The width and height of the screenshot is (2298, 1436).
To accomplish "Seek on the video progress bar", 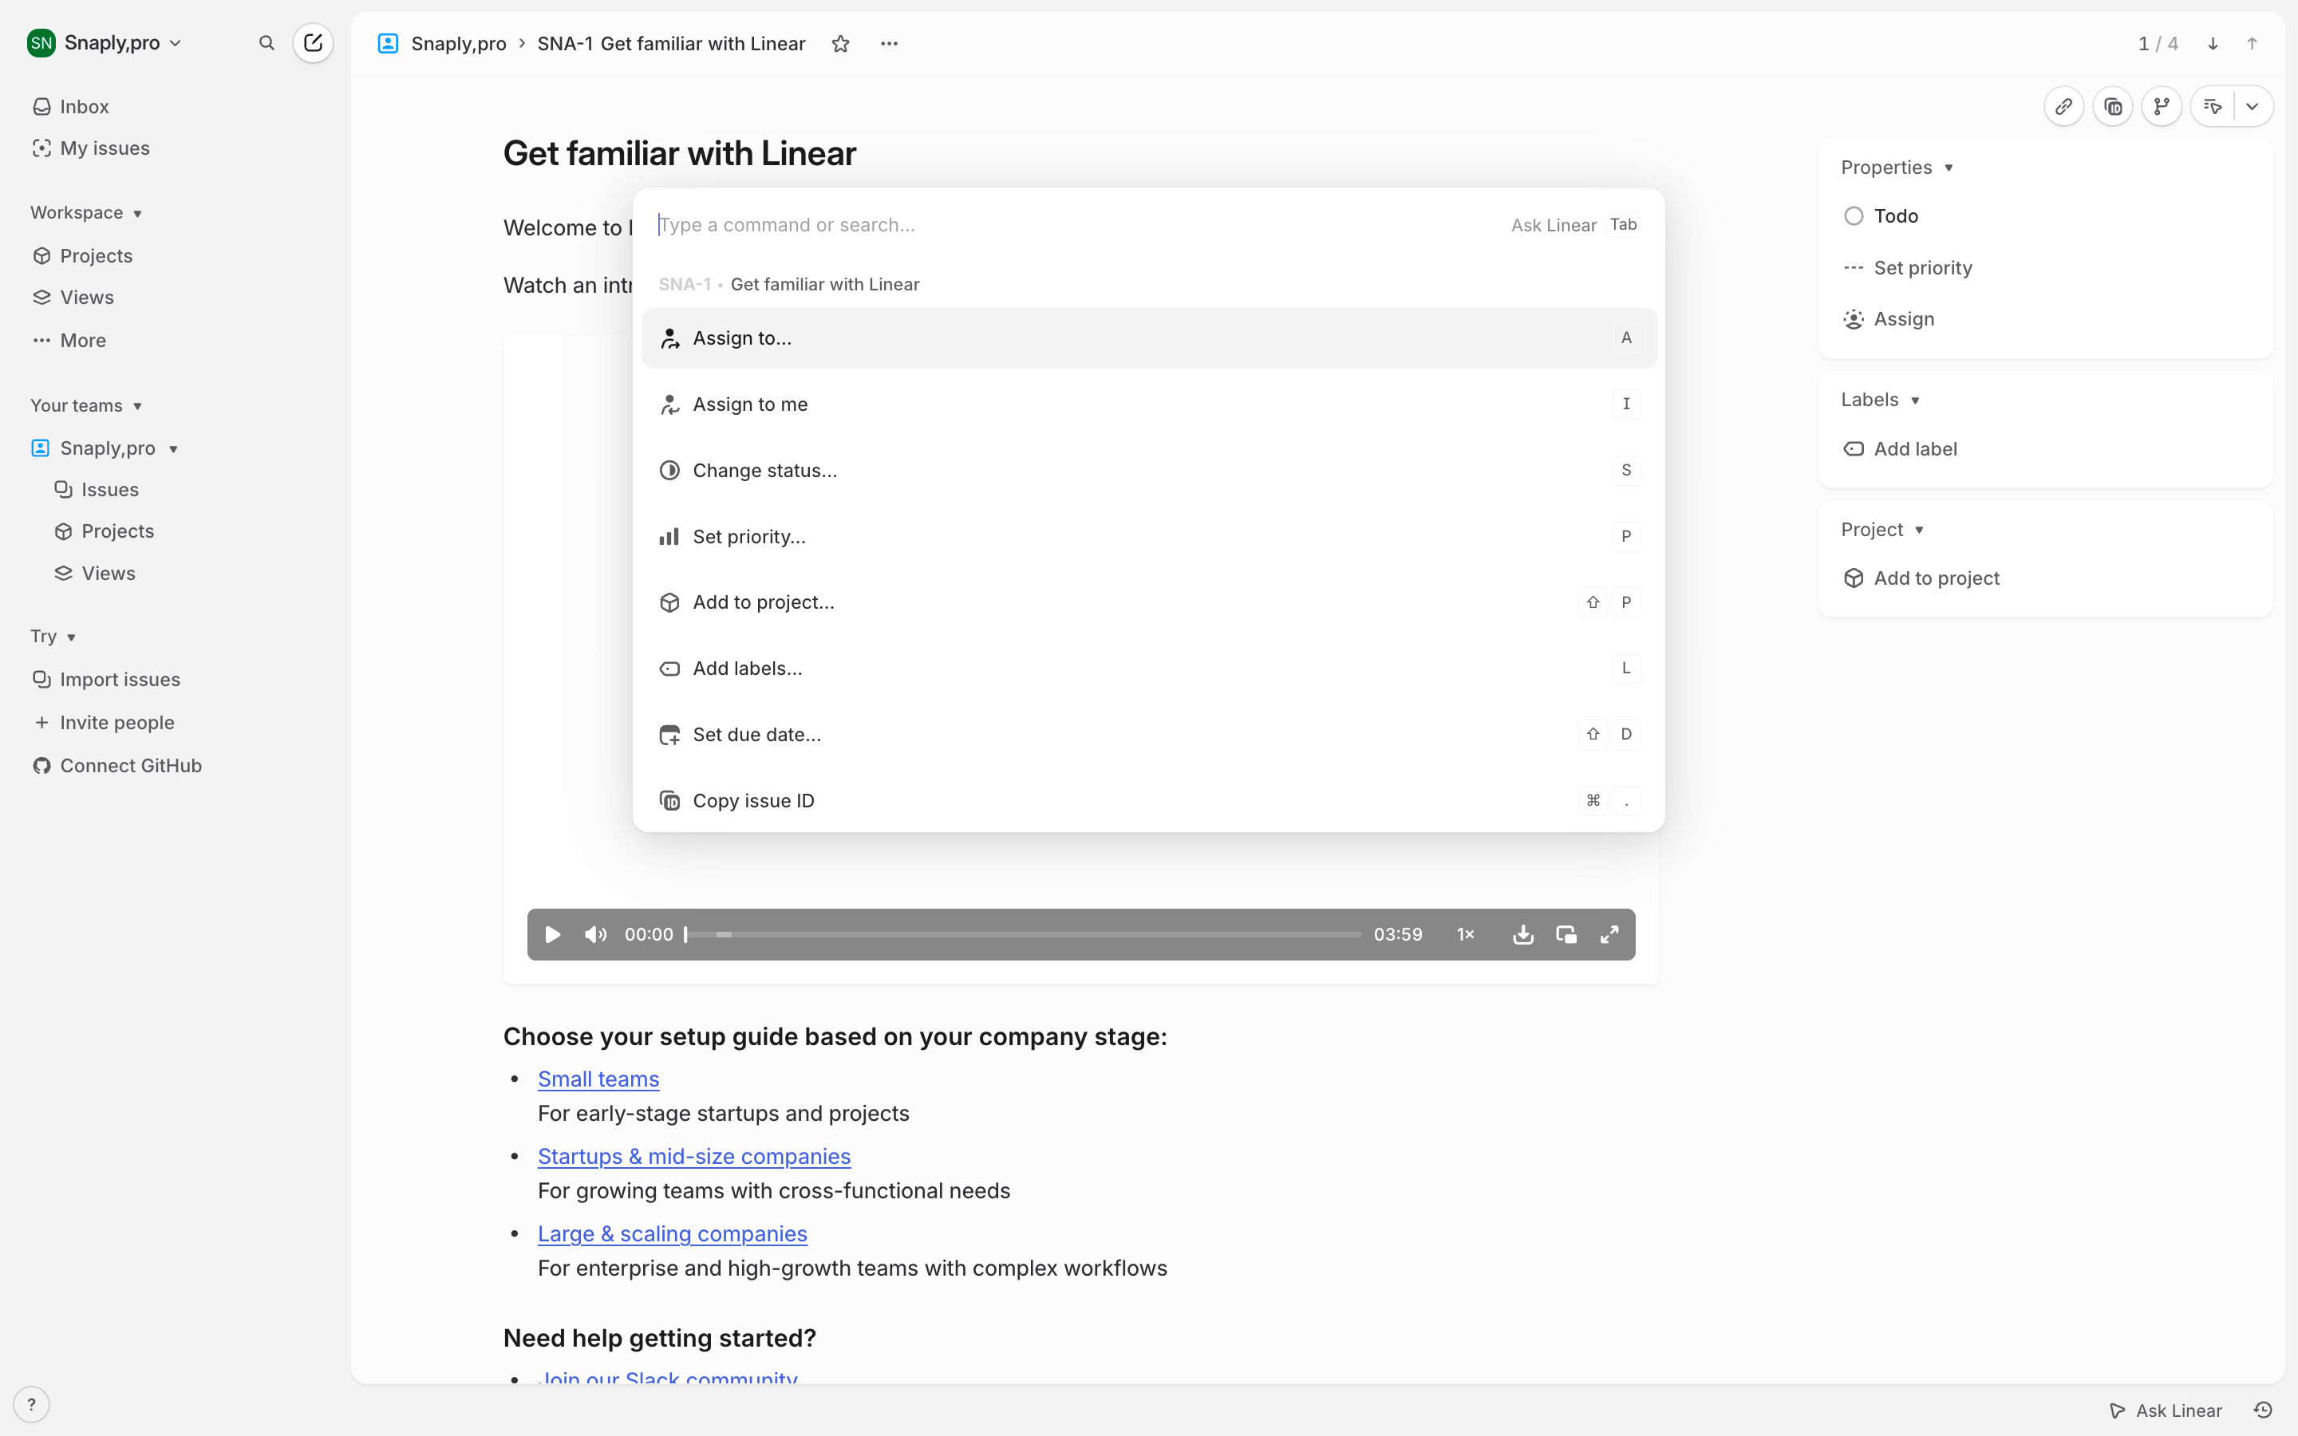I will 1023,934.
